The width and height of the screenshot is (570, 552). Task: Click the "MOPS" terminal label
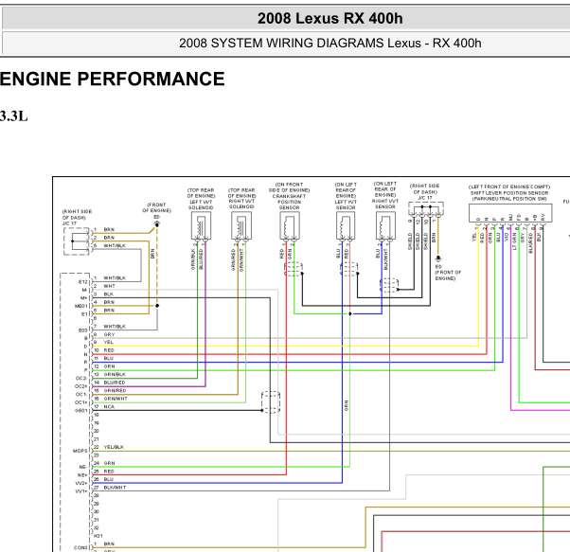[80, 451]
